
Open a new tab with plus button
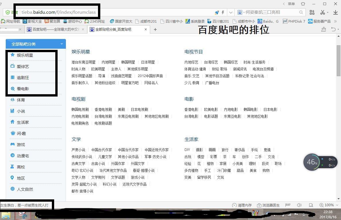pyautogui.click(x=155, y=29)
